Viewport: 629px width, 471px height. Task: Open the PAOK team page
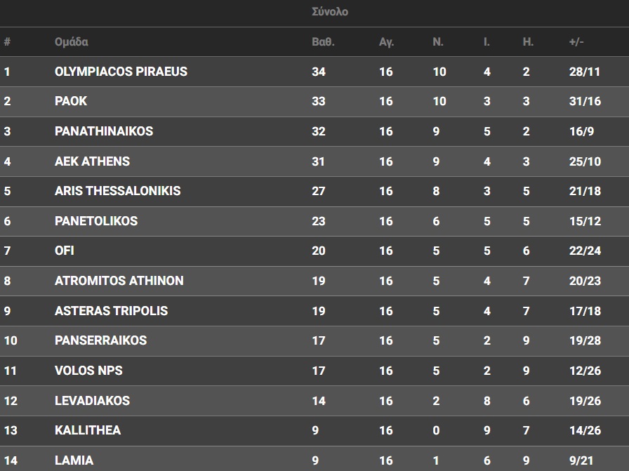coord(71,101)
